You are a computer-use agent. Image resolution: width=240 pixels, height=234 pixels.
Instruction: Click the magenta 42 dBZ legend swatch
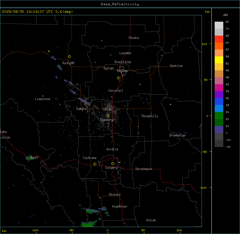(x=219, y=88)
